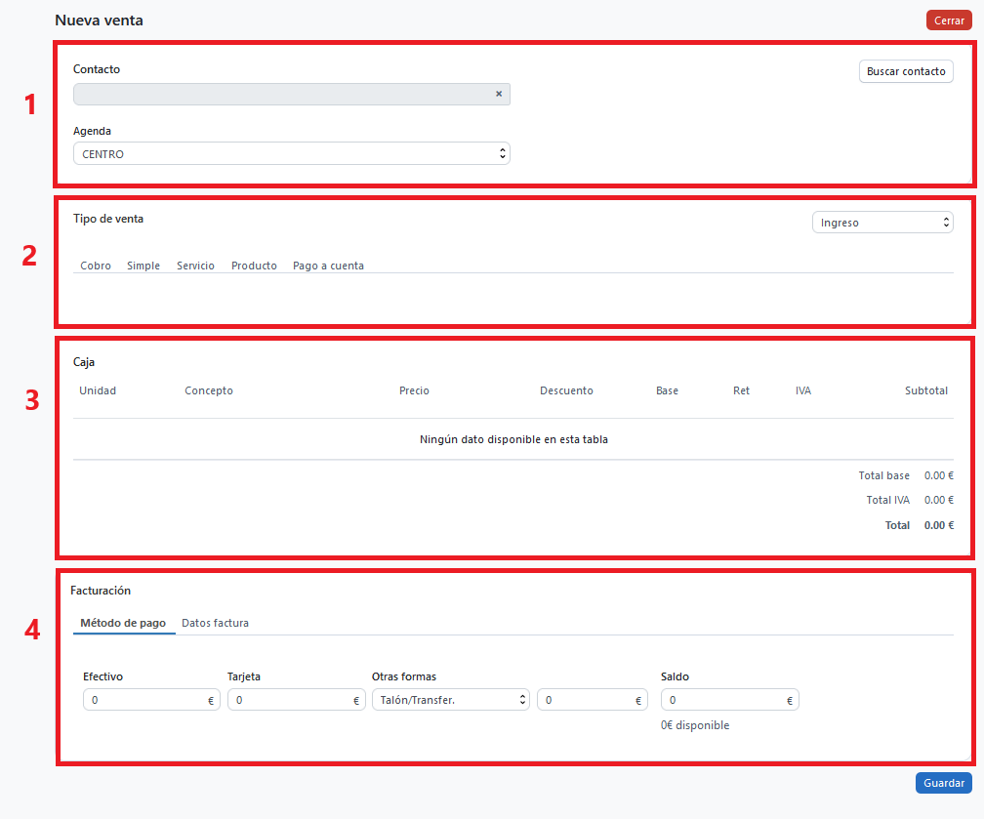Click the Efectivo amount input field
Screen dimensions: 984x819
pos(144,700)
